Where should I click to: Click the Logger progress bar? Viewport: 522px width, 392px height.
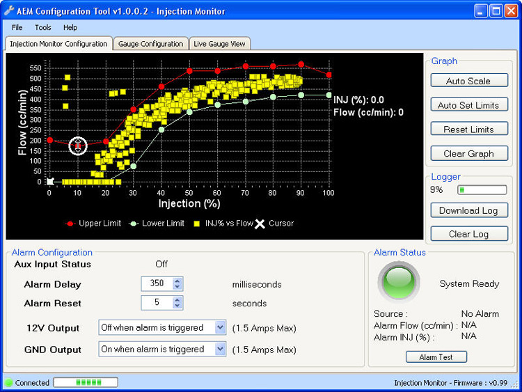click(482, 189)
